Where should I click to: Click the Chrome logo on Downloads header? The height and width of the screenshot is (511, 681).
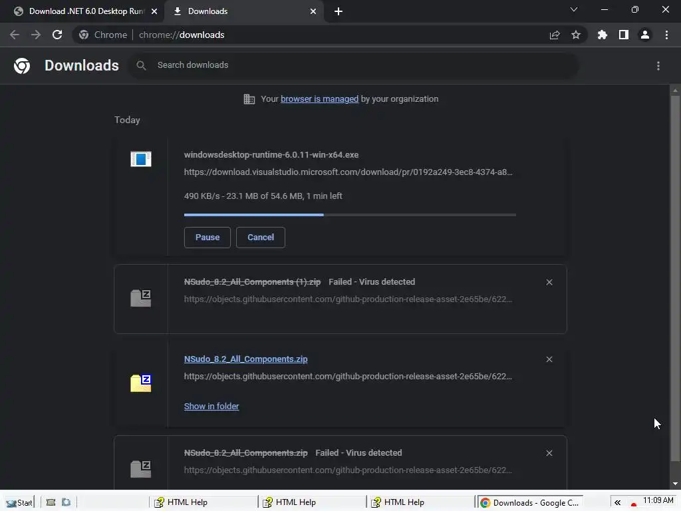point(22,66)
